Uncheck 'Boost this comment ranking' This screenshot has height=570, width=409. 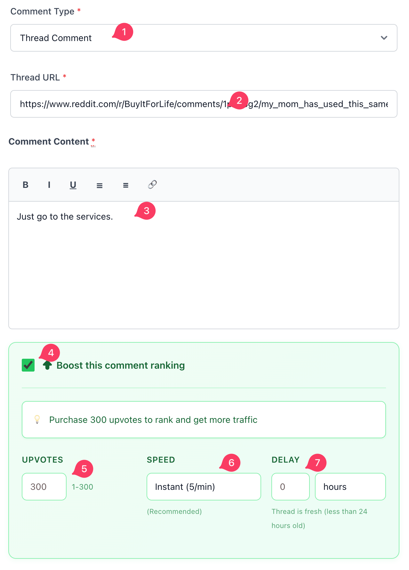(x=28, y=365)
